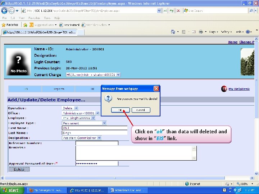Select the open browser tab

coord(39,32)
